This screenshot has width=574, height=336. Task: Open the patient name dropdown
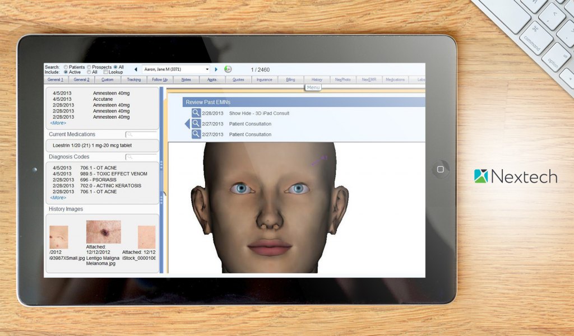coord(207,69)
